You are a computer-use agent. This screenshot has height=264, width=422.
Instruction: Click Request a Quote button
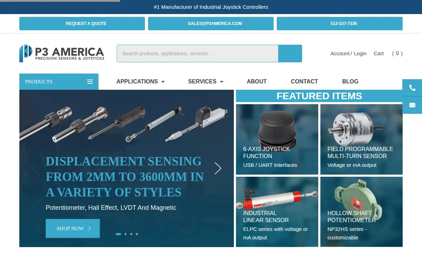(x=82, y=24)
